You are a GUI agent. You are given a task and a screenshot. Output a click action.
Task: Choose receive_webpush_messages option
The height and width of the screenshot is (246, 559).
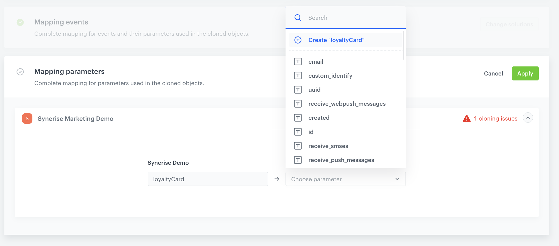click(347, 104)
